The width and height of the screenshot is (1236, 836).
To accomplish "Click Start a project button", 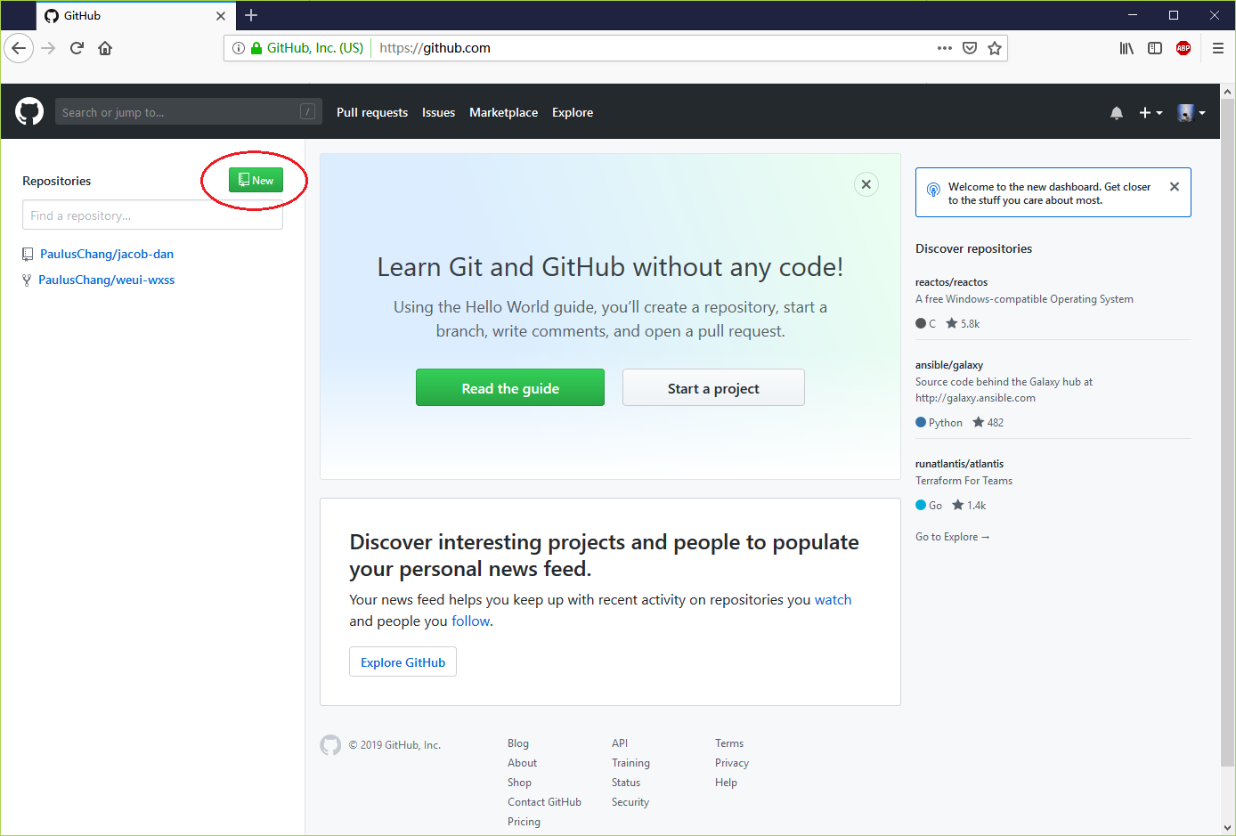I will (713, 387).
